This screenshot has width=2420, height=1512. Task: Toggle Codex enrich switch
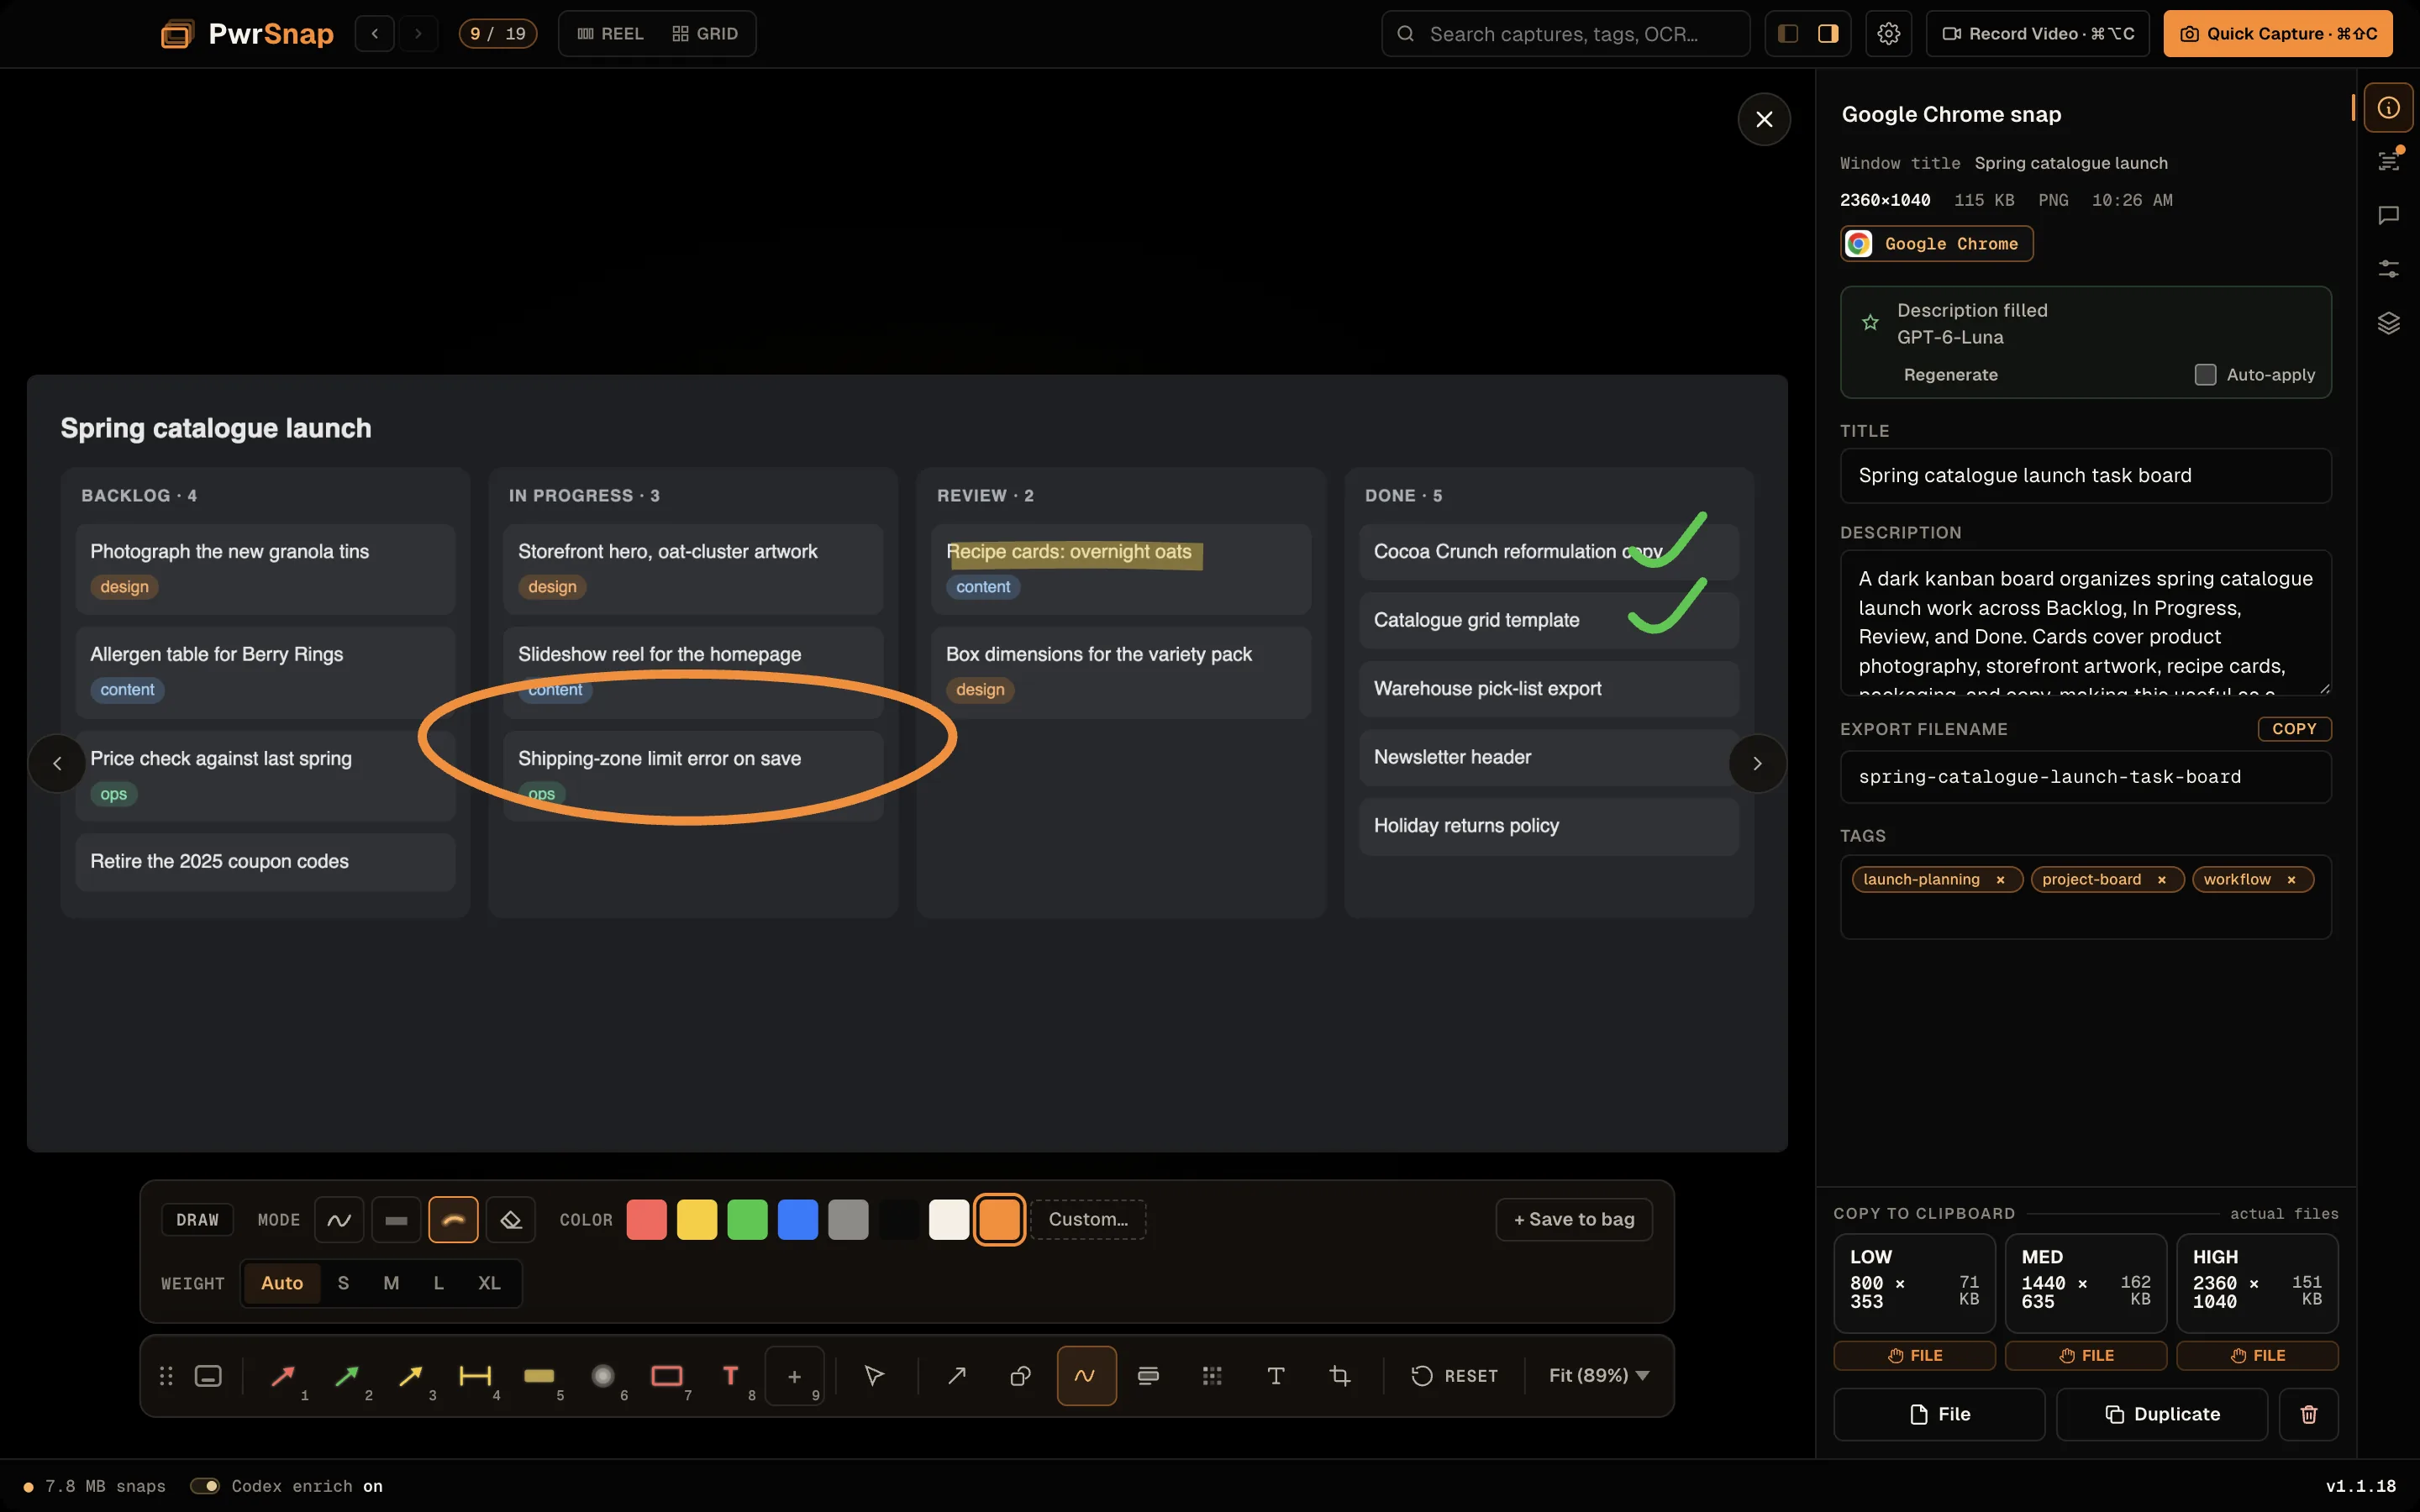(x=205, y=1486)
